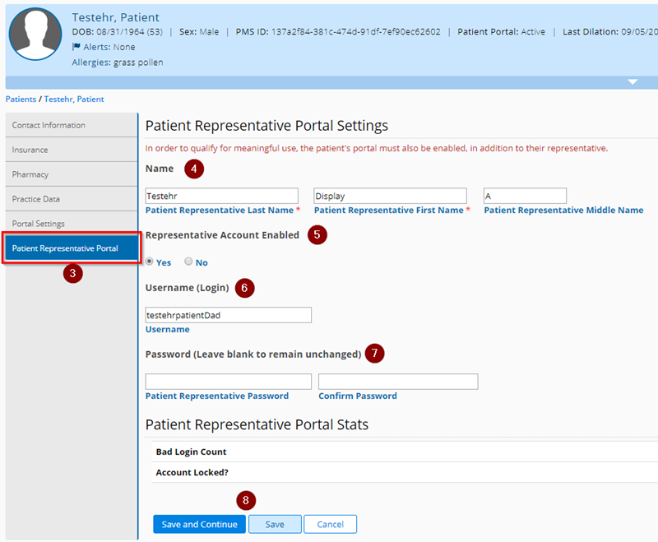Click the Alerts flag icon
Viewport: 658px width, 542px height.
76,47
